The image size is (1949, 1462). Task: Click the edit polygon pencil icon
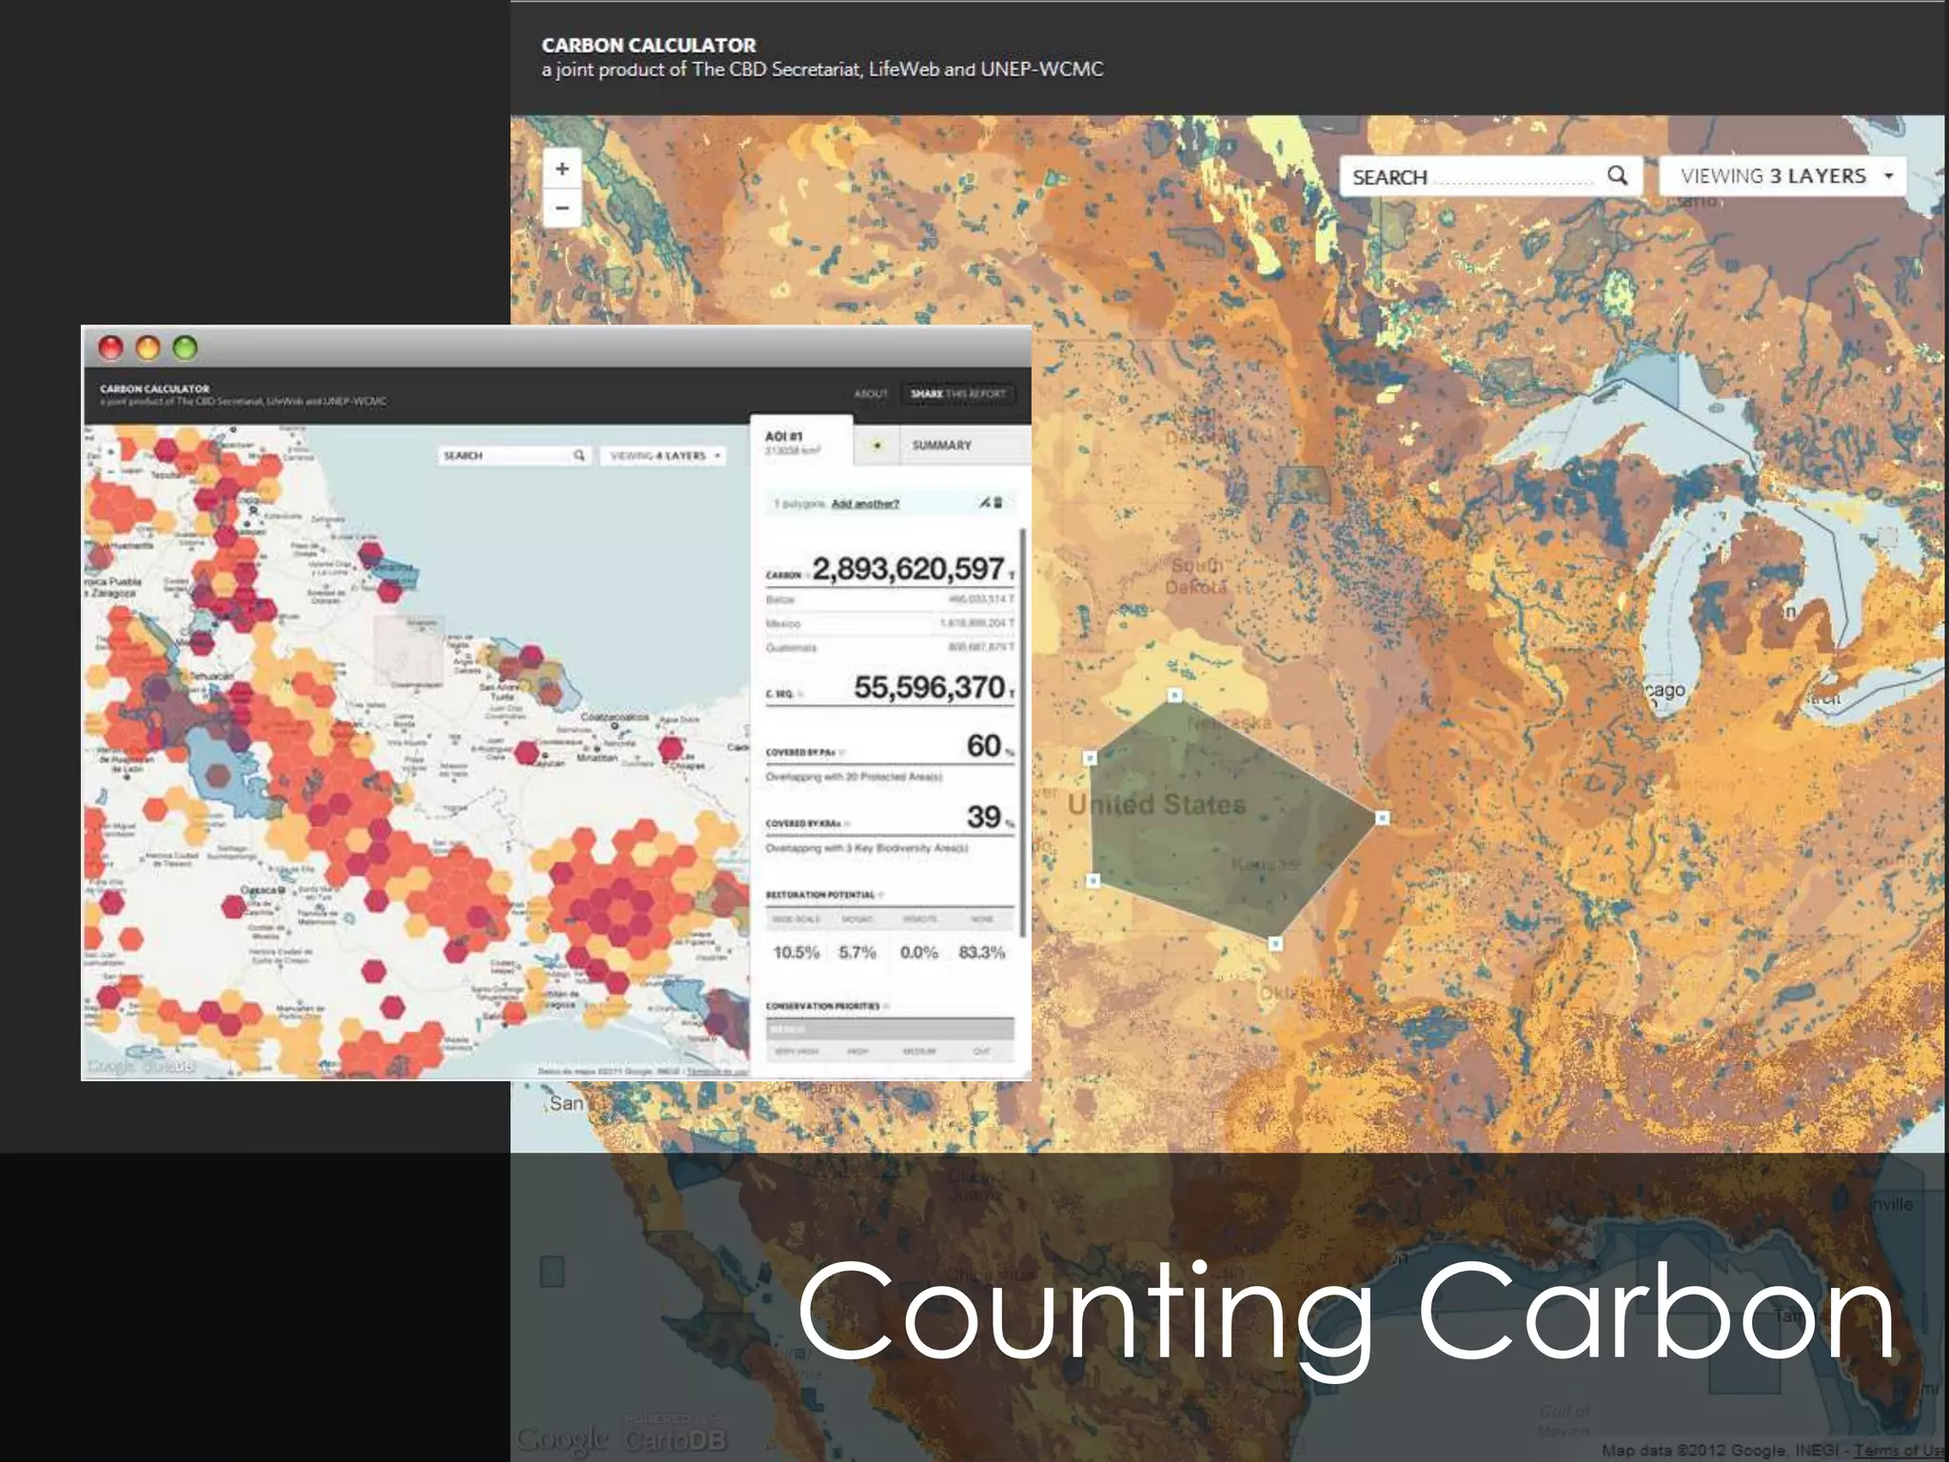(x=985, y=503)
